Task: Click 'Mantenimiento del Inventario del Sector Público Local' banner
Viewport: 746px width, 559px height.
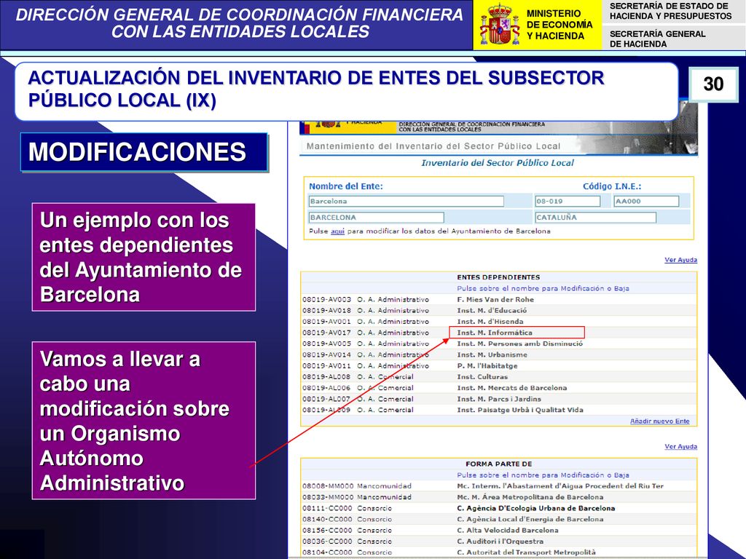Action: 433,146
